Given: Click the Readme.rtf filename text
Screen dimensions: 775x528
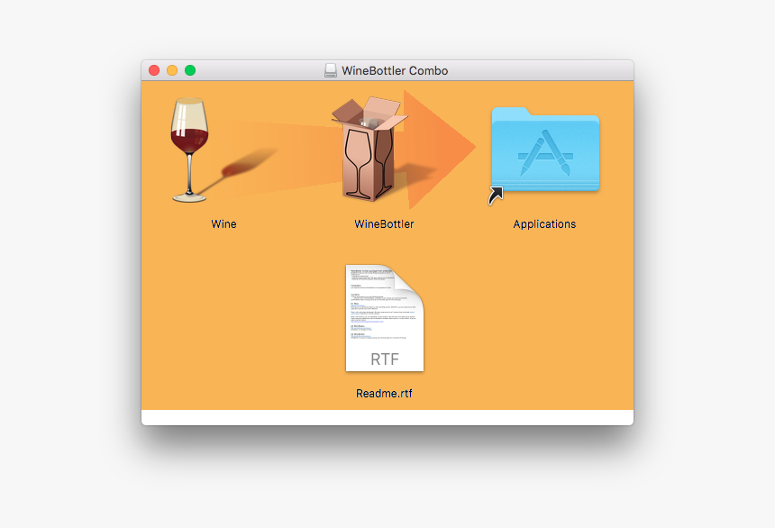Looking at the screenshot, I should click(x=384, y=393).
